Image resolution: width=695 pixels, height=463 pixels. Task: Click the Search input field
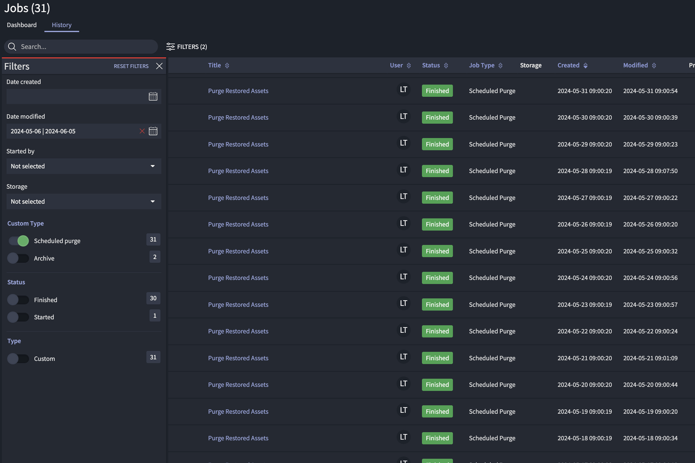(81, 47)
